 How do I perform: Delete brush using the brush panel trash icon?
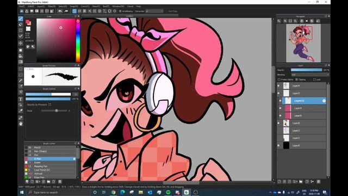60,181
